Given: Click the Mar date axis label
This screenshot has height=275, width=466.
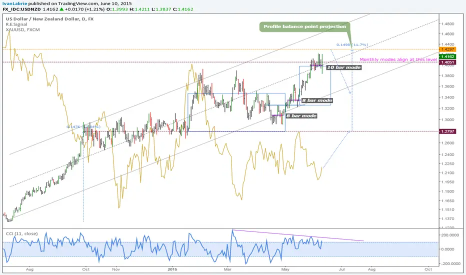Looking at the screenshot, I should (227, 269).
